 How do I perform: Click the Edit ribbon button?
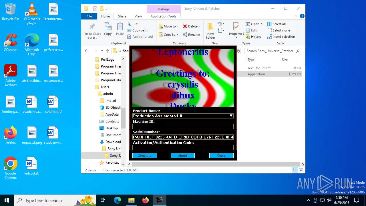tap(251, 30)
